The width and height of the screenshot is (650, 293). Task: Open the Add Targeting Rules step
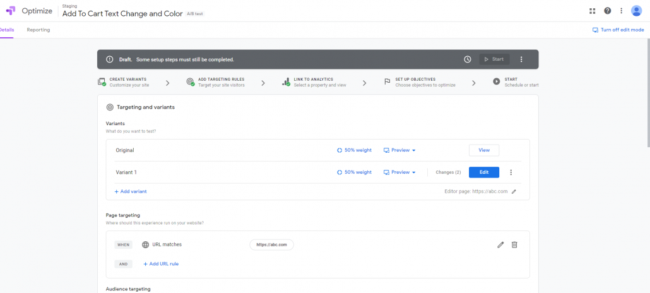(216, 81)
